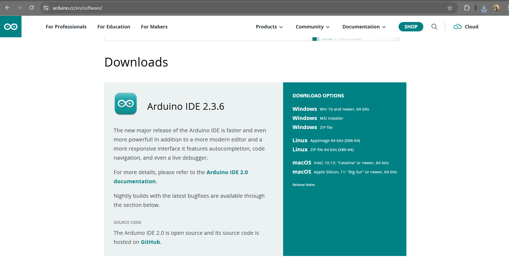Click the Arduino IDE 2.3.6 title
509x260 pixels.
pyautogui.click(x=186, y=107)
